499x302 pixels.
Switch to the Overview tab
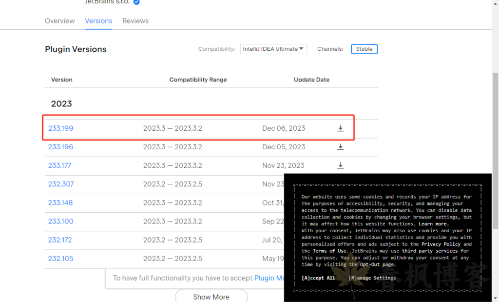[x=60, y=21]
